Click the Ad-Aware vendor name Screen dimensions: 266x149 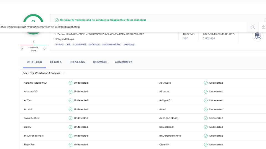click(x=165, y=83)
